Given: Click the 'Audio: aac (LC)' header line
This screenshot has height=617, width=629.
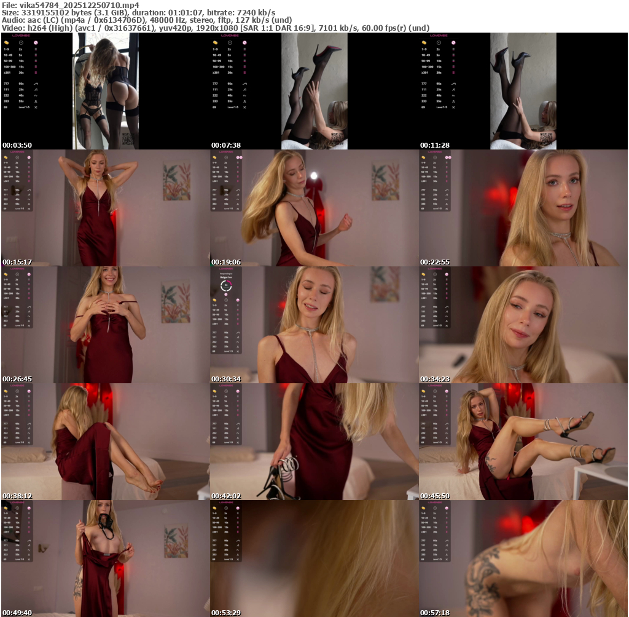Looking at the screenshot, I should point(147,20).
